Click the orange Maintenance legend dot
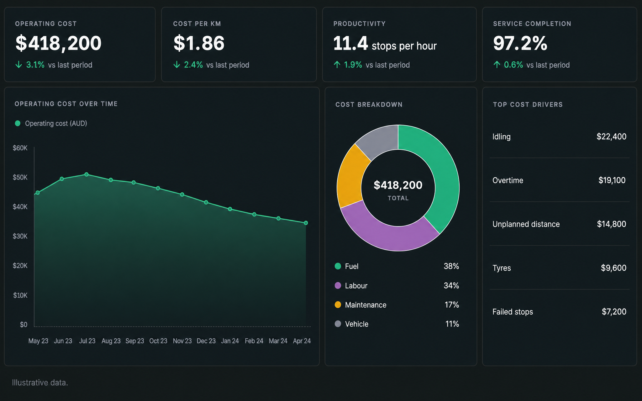Viewport: 642px width, 401px height. coord(338,305)
